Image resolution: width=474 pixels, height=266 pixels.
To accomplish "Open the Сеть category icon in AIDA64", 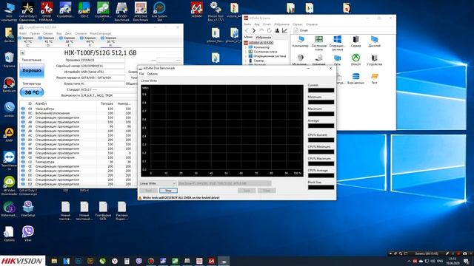I will click(338, 60).
